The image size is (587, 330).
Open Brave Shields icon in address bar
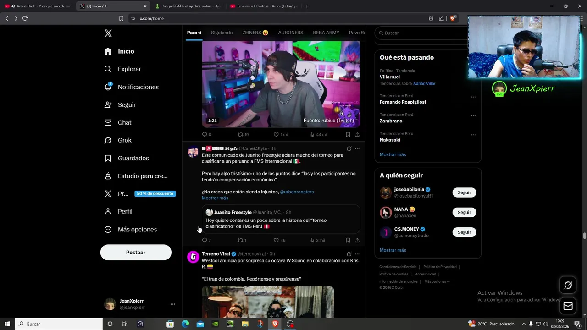tap(453, 18)
